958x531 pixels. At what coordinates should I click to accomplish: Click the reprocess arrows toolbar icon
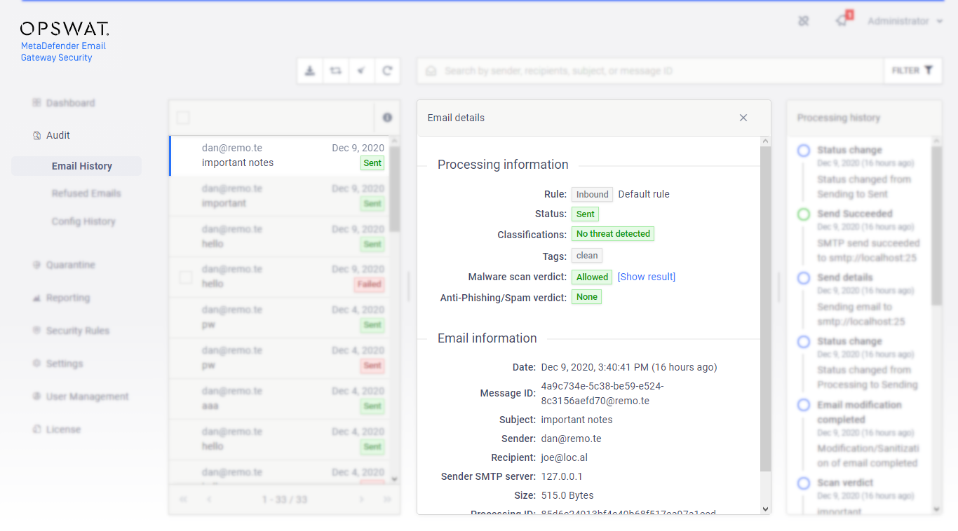(x=336, y=71)
